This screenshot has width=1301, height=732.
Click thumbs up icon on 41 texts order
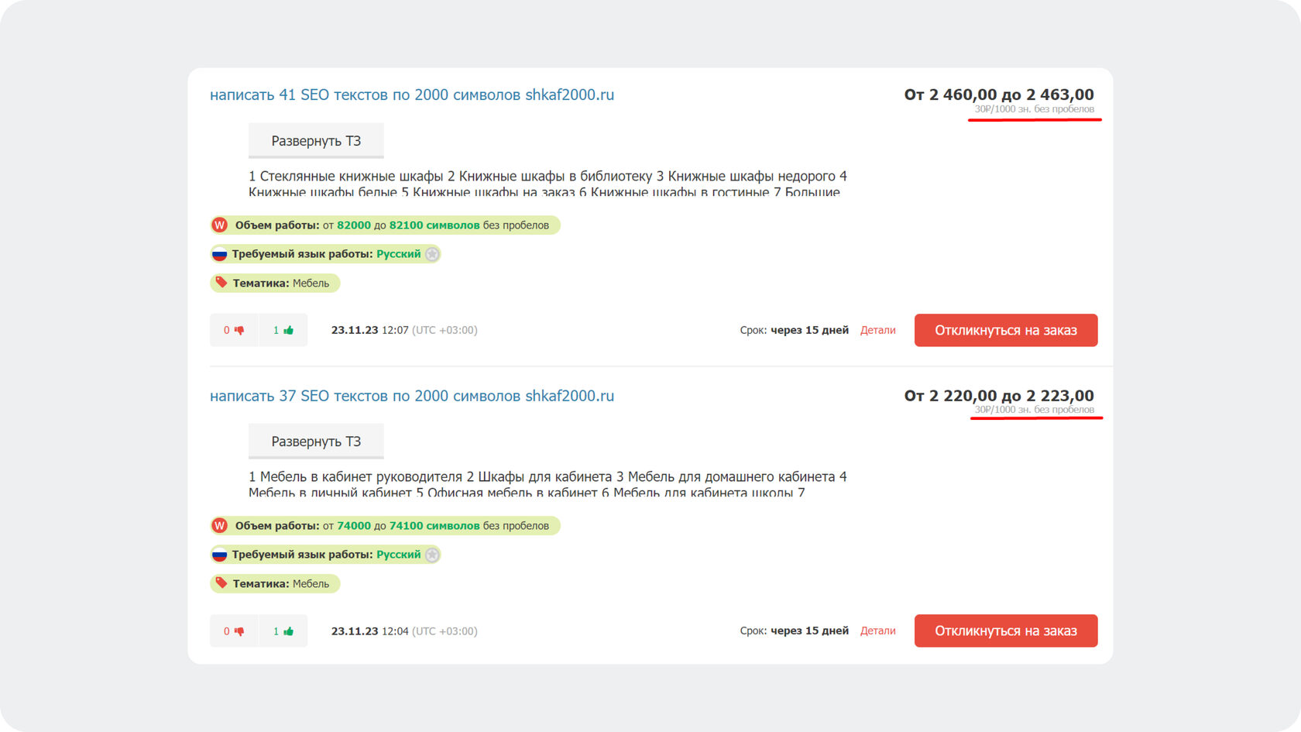coord(288,331)
